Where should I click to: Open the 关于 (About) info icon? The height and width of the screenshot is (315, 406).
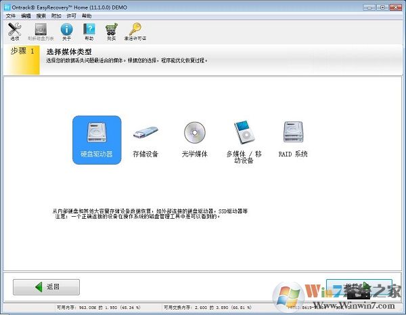[66, 30]
